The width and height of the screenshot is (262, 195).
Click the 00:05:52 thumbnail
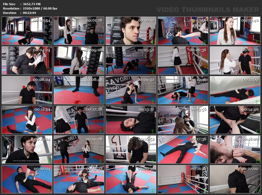coord(131,60)
